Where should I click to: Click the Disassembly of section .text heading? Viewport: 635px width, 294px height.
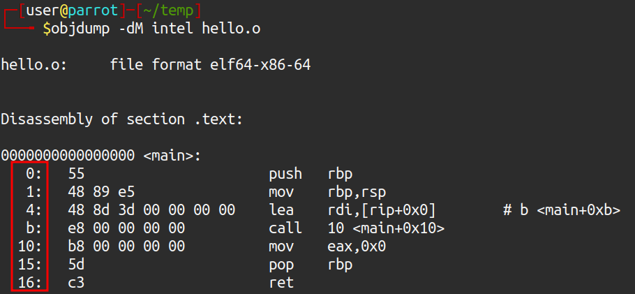coord(121,119)
